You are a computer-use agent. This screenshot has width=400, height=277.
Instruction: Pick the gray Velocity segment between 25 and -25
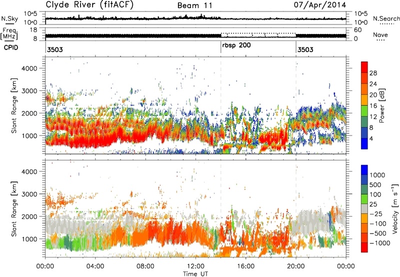(364, 208)
